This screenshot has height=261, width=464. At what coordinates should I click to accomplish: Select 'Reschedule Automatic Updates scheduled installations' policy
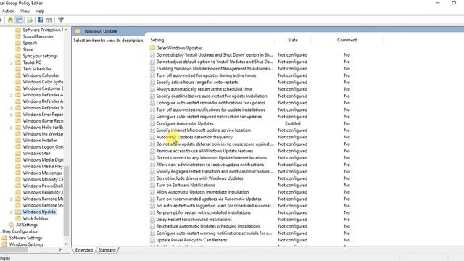click(x=208, y=226)
